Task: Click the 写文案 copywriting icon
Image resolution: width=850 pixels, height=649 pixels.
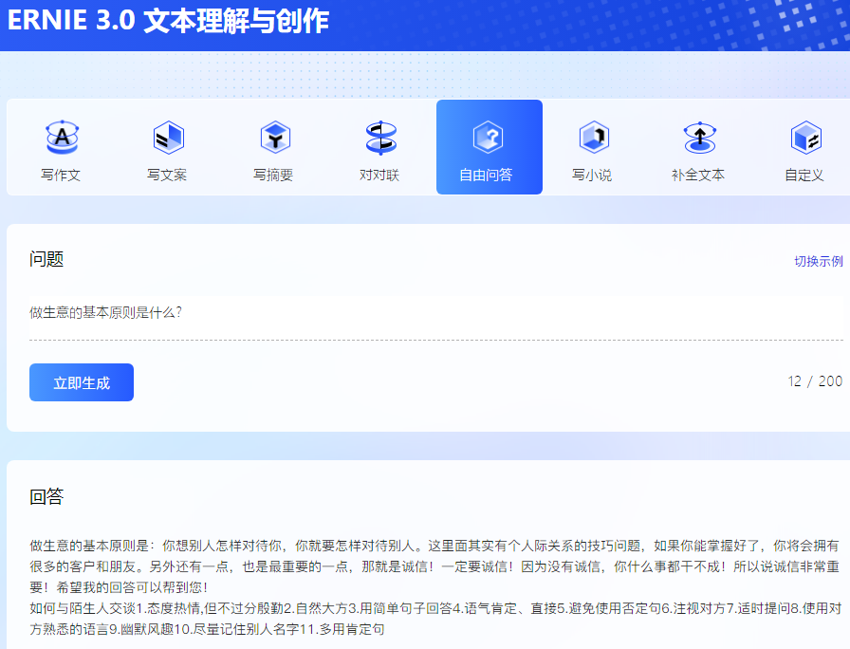Action: click(x=168, y=138)
